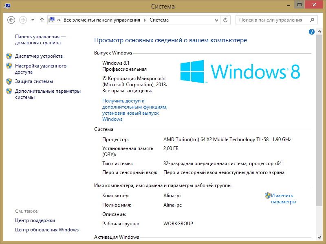Image resolution: width=326 pixels, height=244 pixels.
Task: Click the breadcrumb overflow chevrons «
Action: [x=59, y=20]
